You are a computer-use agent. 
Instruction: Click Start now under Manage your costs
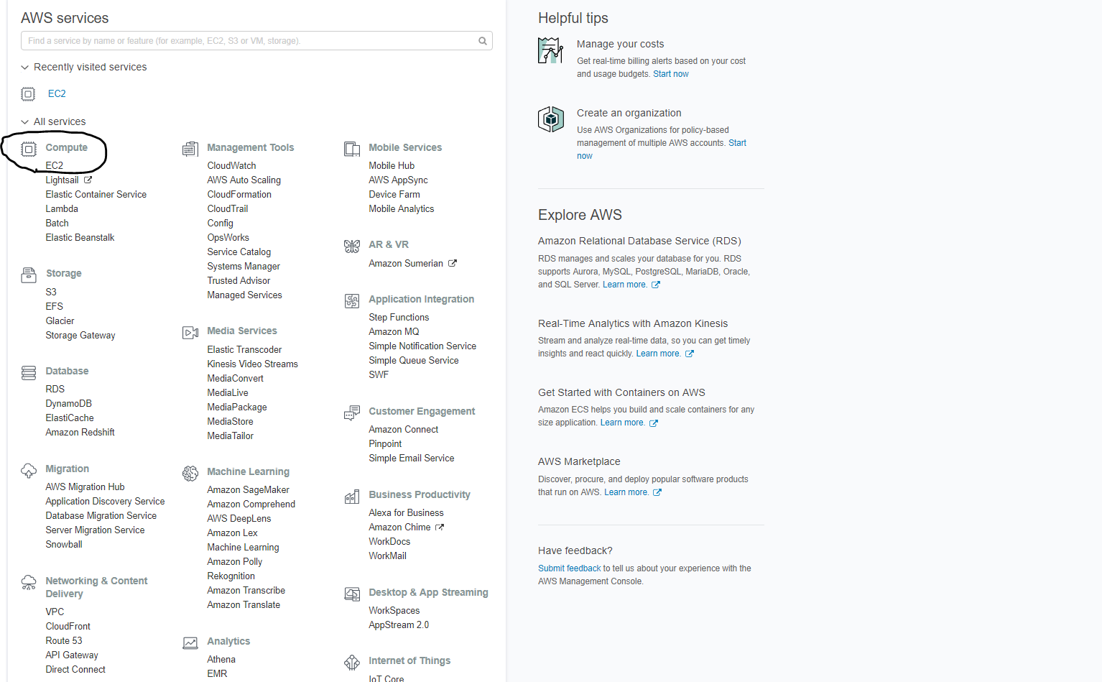click(670, 74)
